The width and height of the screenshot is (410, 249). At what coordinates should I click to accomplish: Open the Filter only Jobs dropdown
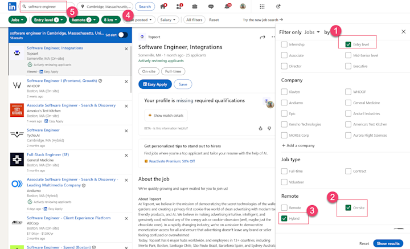click(x=312, y=32)
